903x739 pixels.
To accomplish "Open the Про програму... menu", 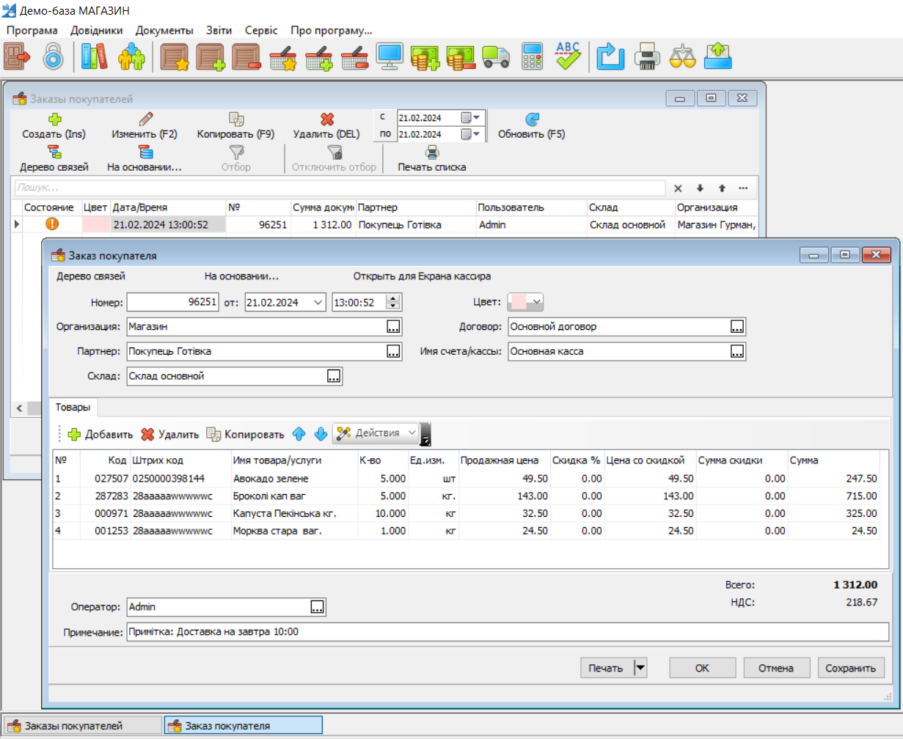I will click(x=332, y=30).
